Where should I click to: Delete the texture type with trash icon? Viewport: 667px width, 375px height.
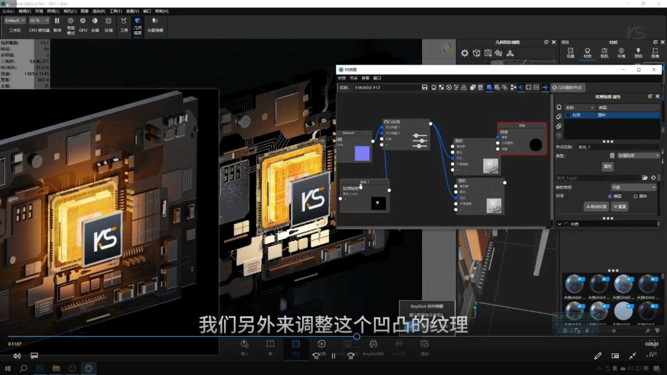pyautogui.click(x=612, y=156)
